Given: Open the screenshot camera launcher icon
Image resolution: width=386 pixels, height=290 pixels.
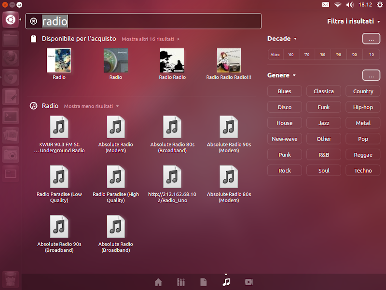Looking at the screenshot, I should 10,154.
